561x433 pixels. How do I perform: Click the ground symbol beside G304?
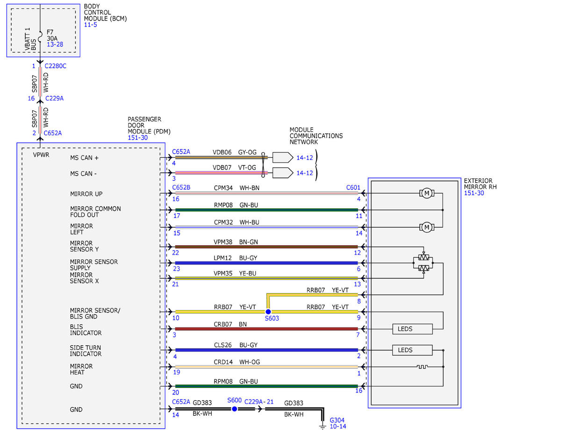pos(322,426)
